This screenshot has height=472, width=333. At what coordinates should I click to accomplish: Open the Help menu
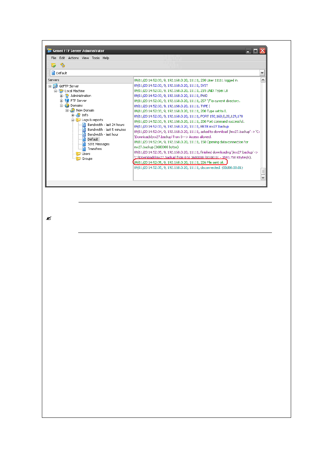click(106, 58)
